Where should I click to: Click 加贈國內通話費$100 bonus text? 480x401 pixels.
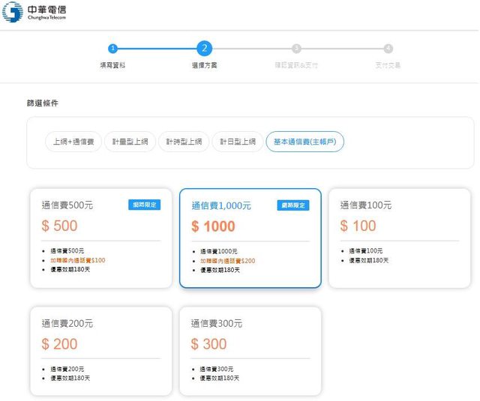[x=78, y=260]
